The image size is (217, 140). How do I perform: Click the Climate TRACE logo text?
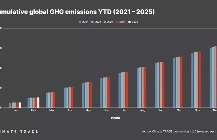(x=19, y=132)
